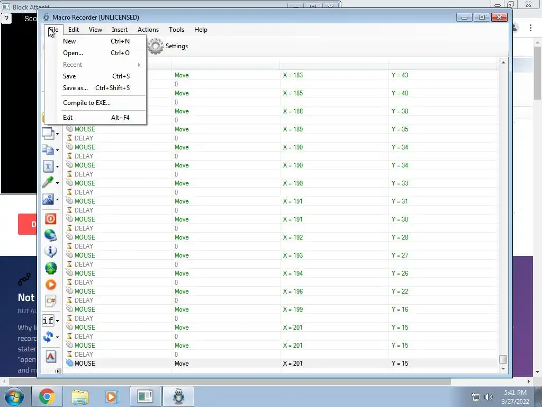Open the Insert menu
Image resolution: width=542 pixels, height=407 pixels.
coord(120,30)
